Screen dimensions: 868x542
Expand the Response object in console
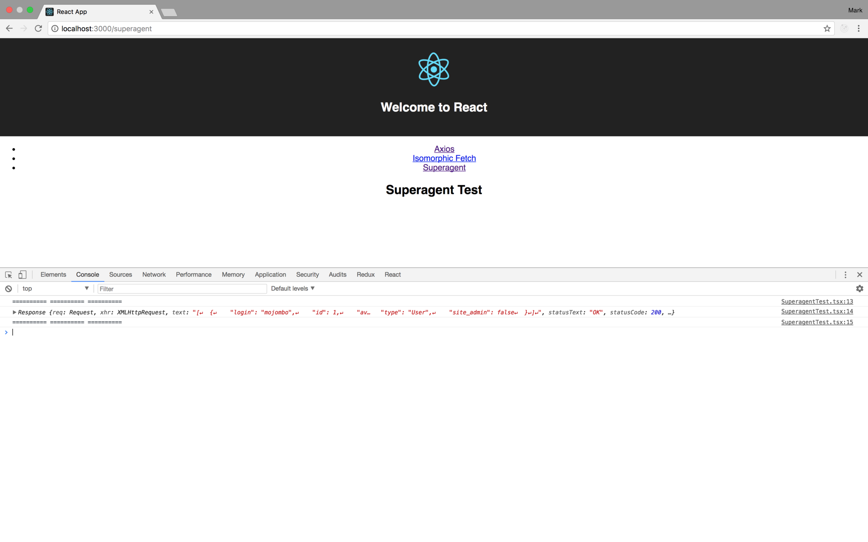14,312
